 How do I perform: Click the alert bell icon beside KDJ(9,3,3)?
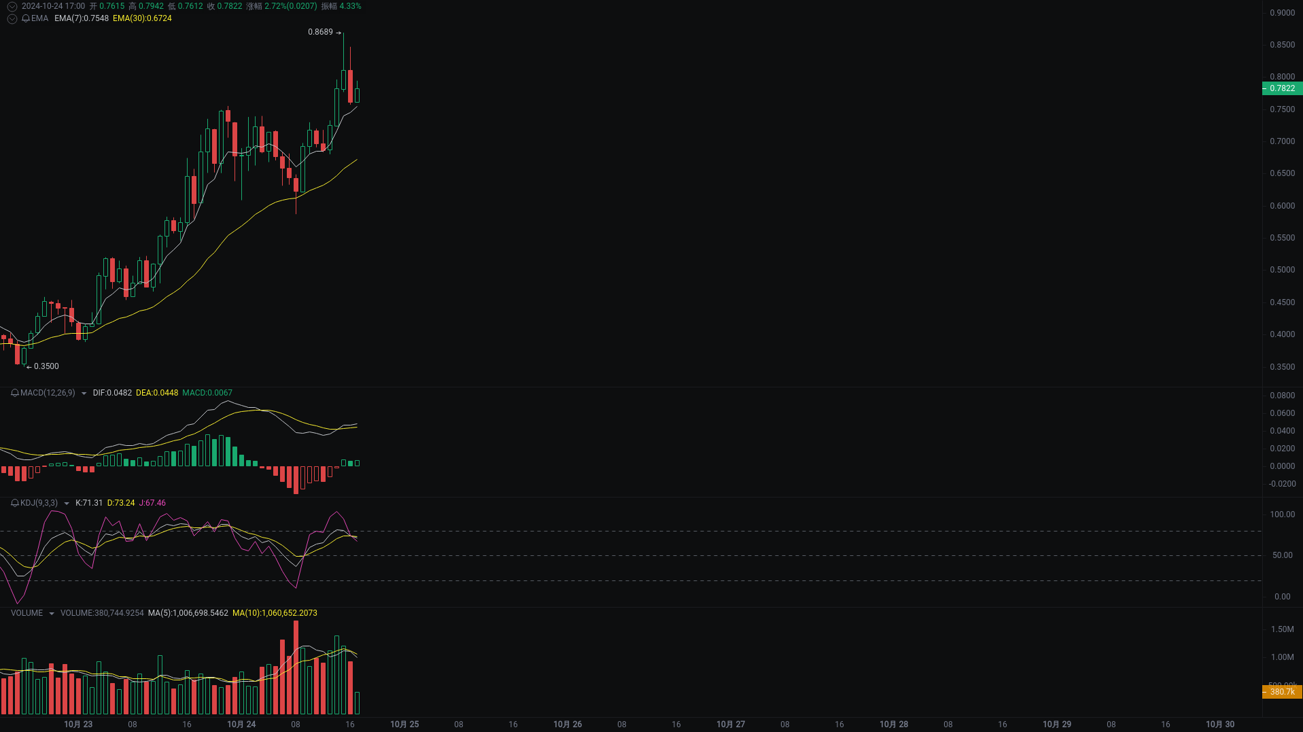pos(14,503)
